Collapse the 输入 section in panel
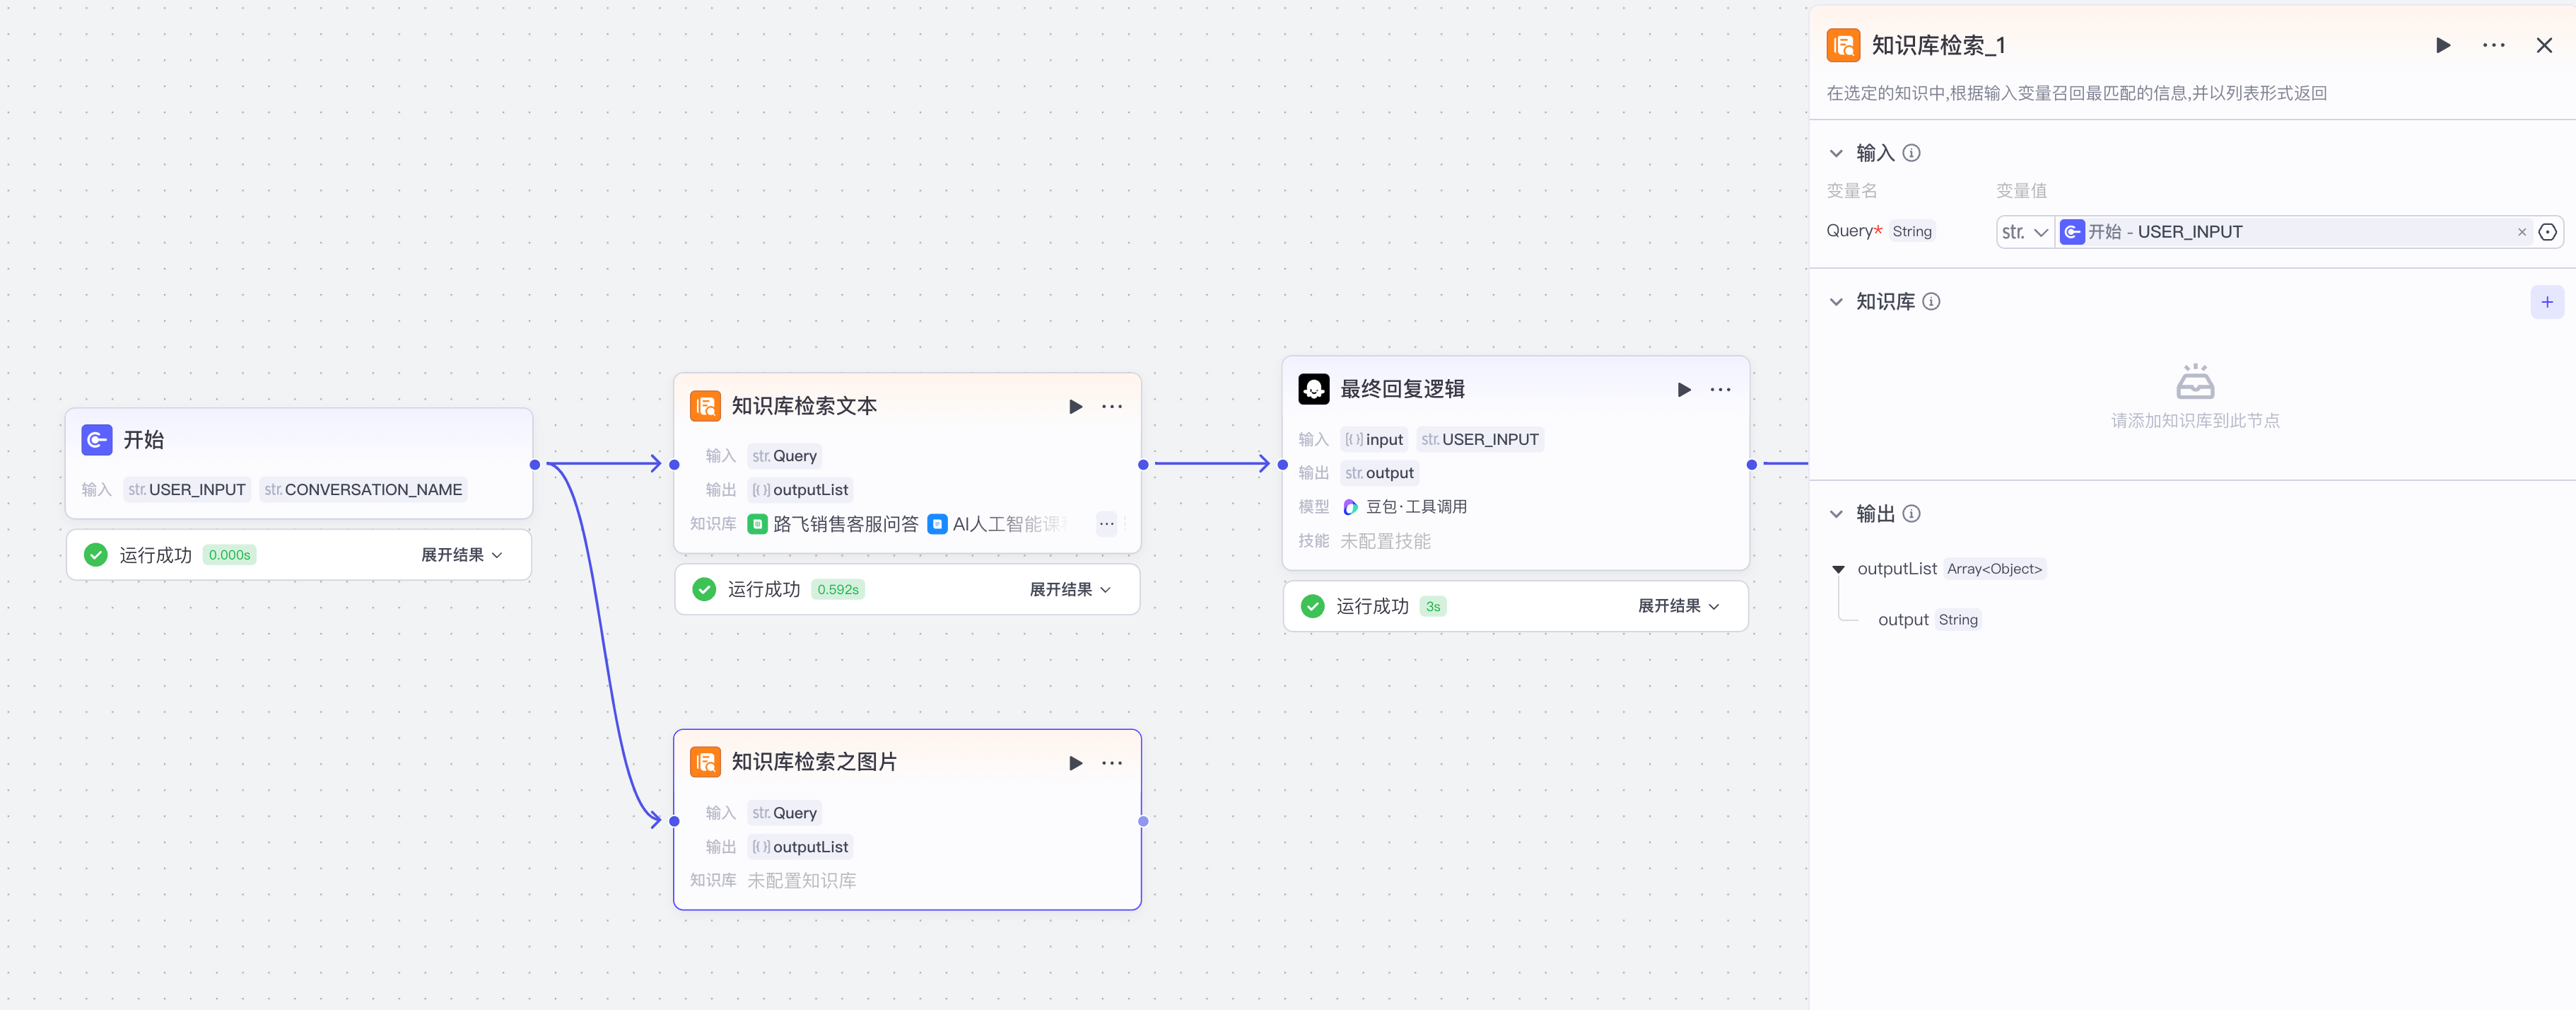This screenshot has width=2576, height=1010. click(x=1836, y=153)
